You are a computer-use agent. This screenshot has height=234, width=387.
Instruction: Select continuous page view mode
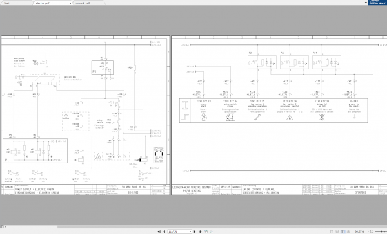337,231
